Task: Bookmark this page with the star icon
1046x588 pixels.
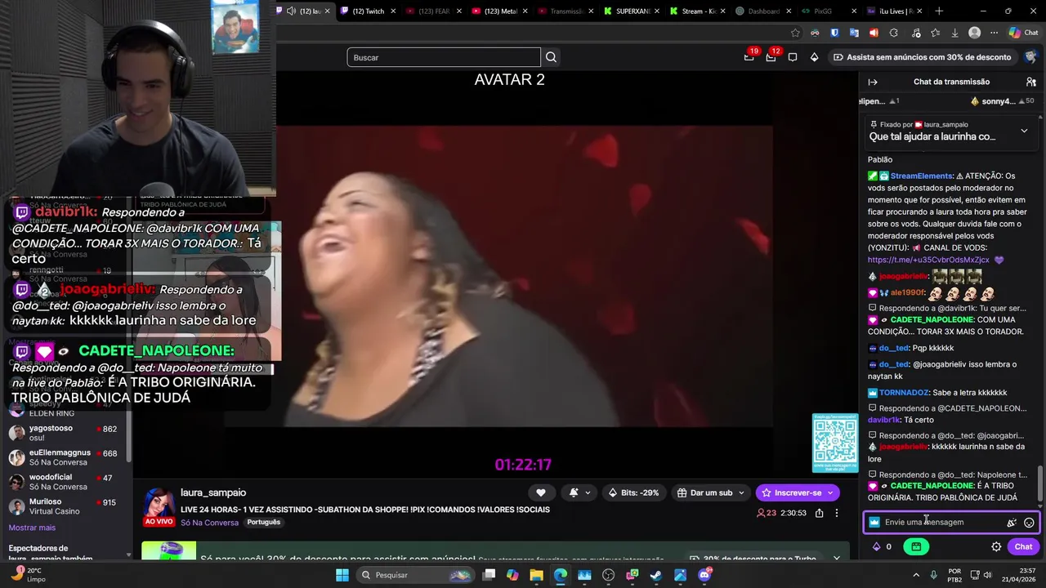Action: click(795, 33)
